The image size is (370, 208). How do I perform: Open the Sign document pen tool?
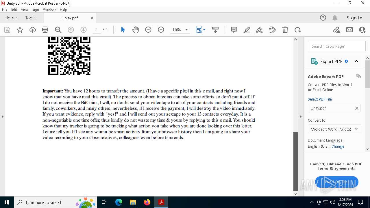[x=260, y=30]
